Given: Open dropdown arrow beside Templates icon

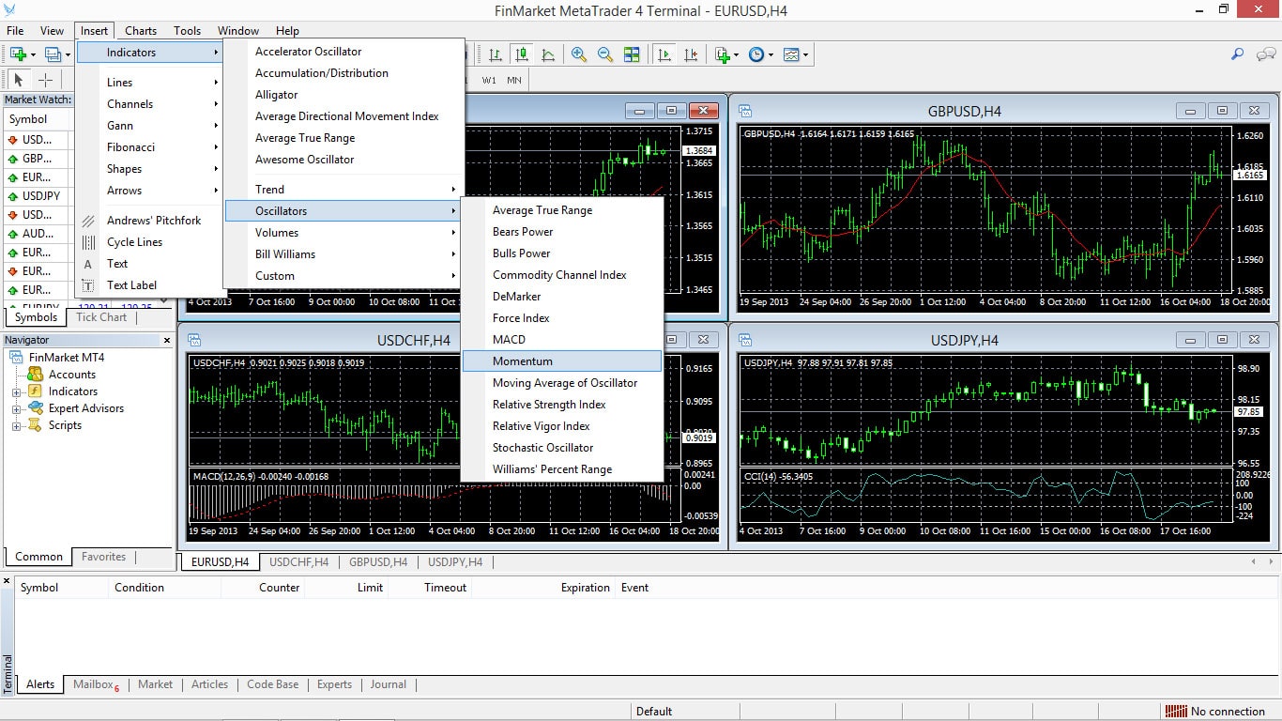Looking at the screenshot, I should tap(805, 54).
